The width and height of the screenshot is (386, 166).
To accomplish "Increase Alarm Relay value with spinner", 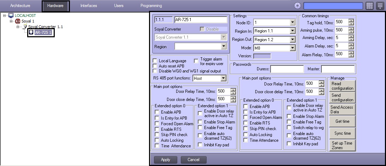I will coord(351,52).
